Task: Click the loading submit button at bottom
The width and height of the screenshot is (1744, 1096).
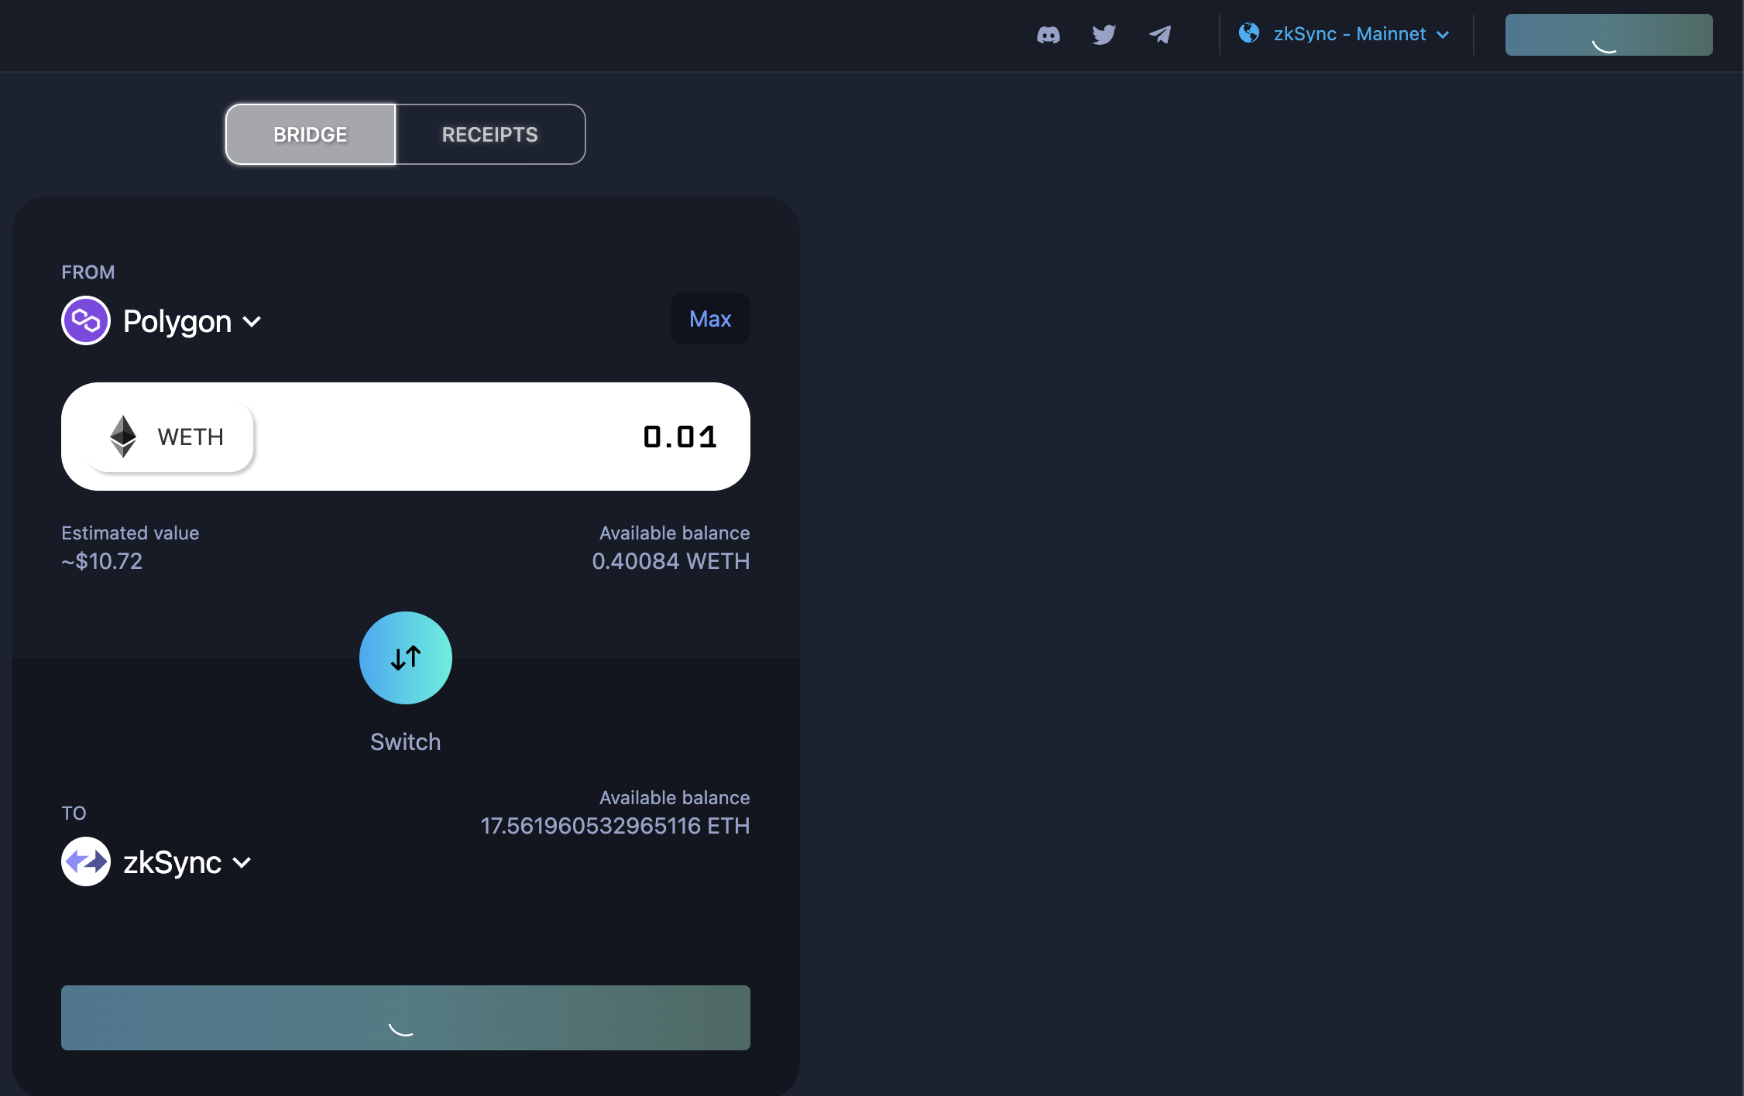Action: pyautogui.click(x=405, y=1019)
